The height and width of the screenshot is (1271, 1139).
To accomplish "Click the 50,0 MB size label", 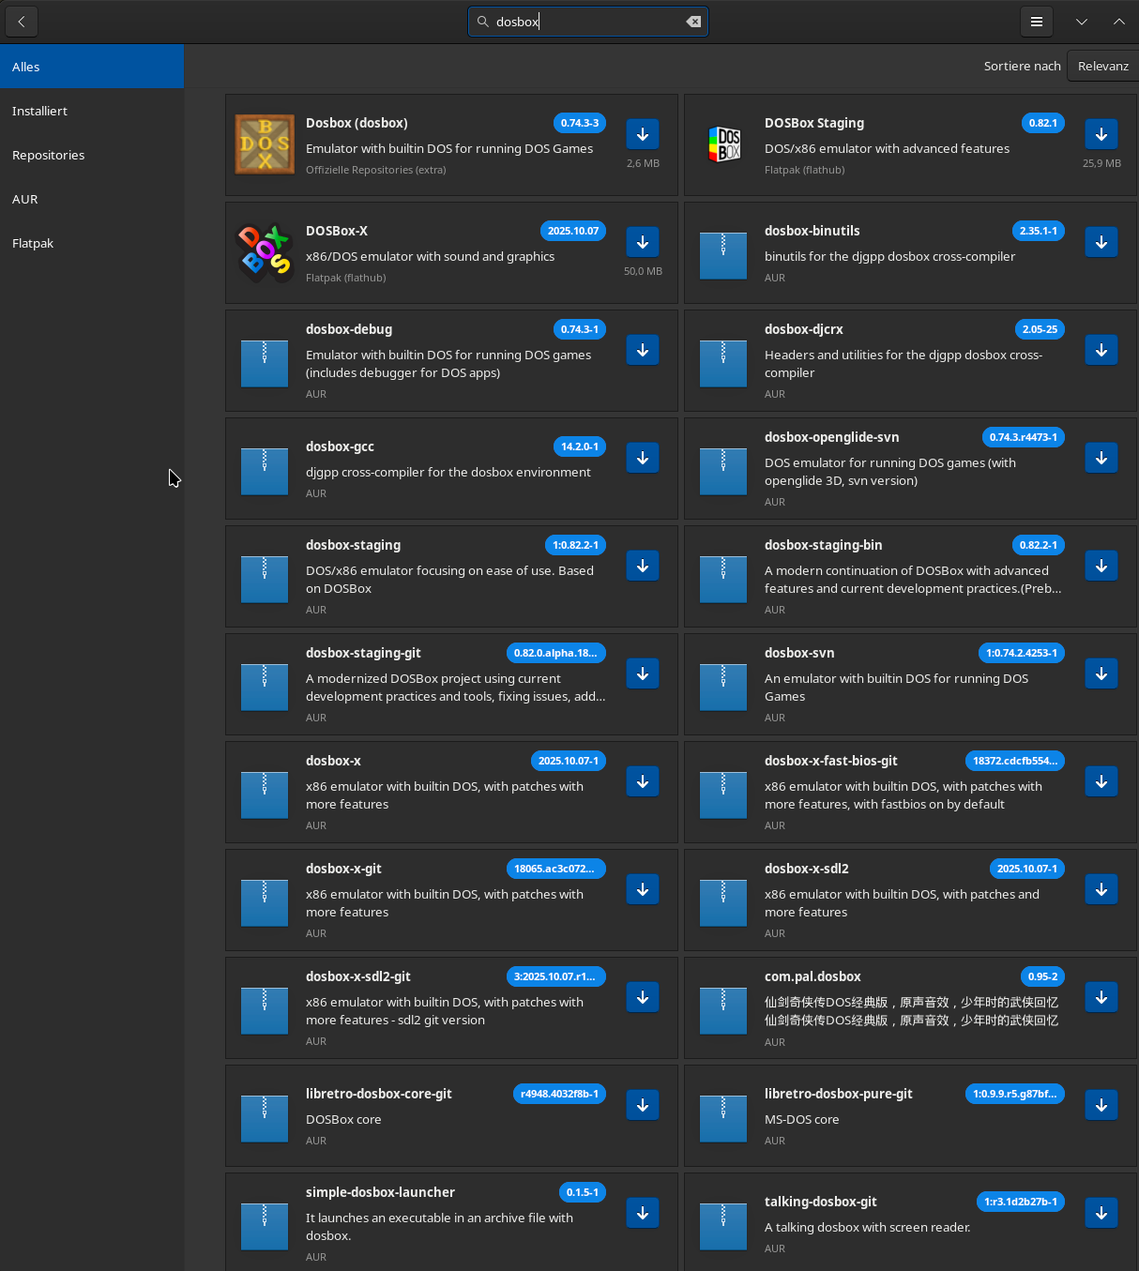I will click(x=643, y=271).
